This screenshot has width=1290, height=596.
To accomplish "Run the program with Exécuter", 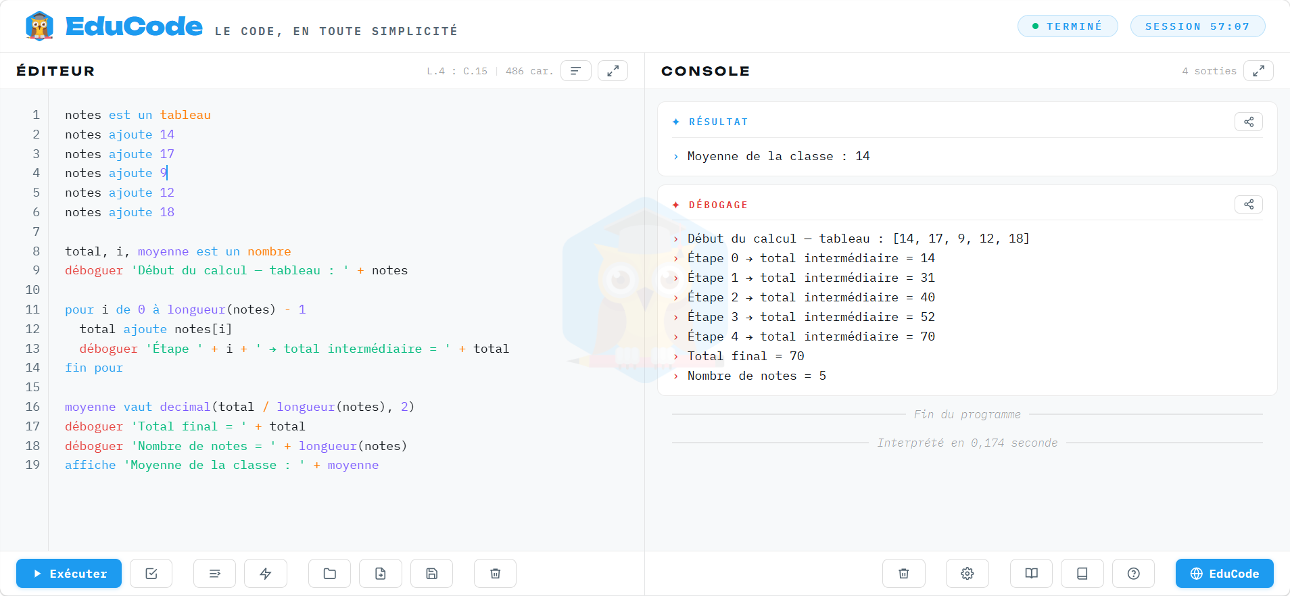I will [x=69, y=574].
